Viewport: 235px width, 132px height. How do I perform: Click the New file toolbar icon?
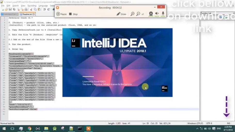[2, 10]
